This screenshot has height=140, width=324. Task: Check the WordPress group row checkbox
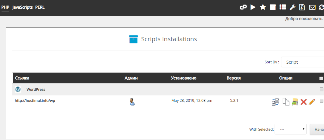321,90
